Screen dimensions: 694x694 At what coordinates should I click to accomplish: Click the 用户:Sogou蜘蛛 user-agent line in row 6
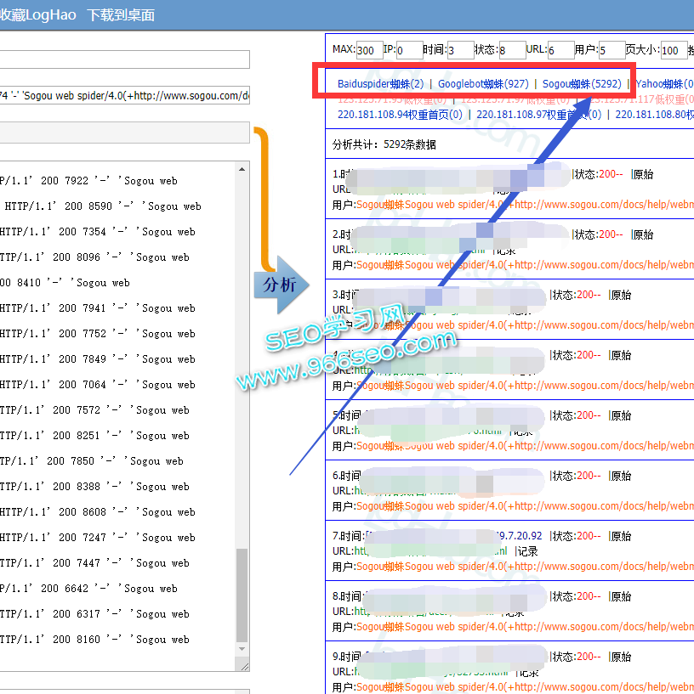pos(513,506)
